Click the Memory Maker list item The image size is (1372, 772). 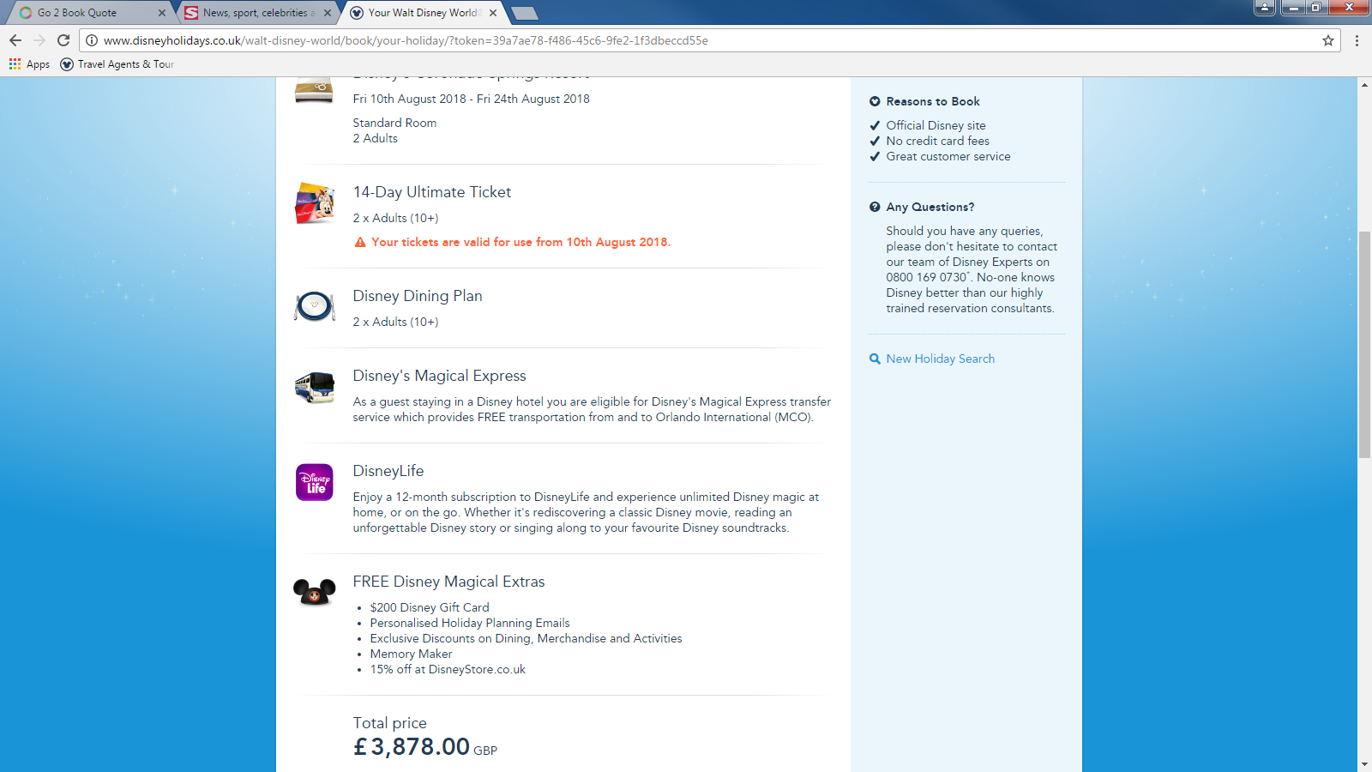412,654
